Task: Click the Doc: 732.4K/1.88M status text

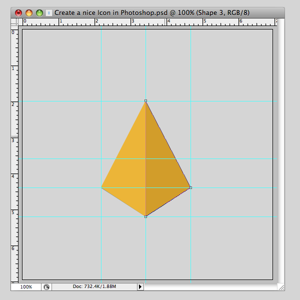Action: point(94,286)
